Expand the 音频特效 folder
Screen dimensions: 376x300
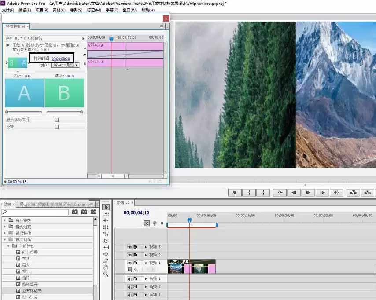pyautogui.click(x=5, y=220)
